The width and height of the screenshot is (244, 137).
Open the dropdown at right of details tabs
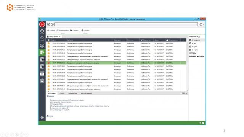(186, 93)
